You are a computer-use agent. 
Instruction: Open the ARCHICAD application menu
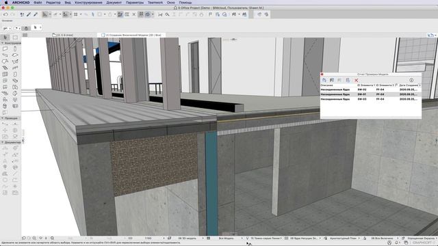[x=21, y=3]
